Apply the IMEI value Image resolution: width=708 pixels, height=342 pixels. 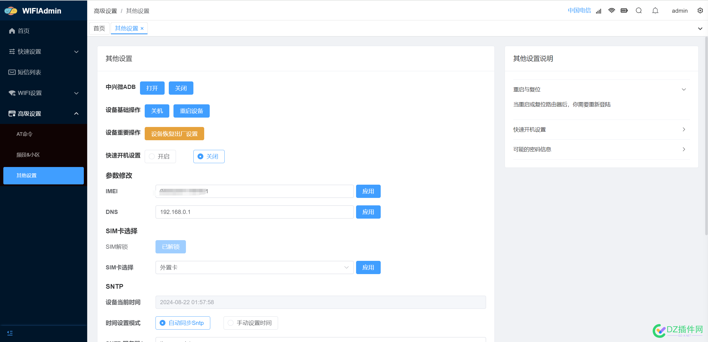point(368,191)
